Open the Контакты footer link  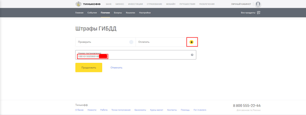pyautogui.click(x=172, y=110)
